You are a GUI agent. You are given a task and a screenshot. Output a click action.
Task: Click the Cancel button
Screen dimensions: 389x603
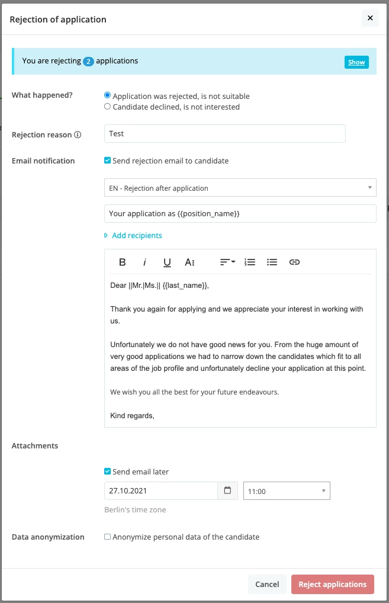267,584
